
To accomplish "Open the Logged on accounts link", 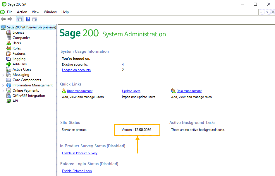I will point(76,70).
